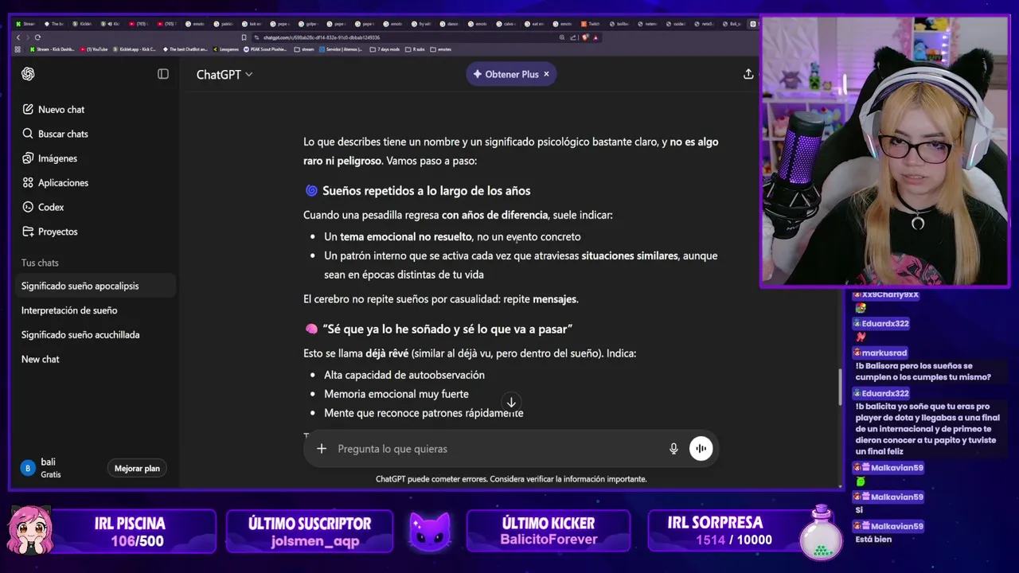The width and height of the screenshot is (1019, 573).
Task: Reload the page in browser
Action: (x=37, y=37)
